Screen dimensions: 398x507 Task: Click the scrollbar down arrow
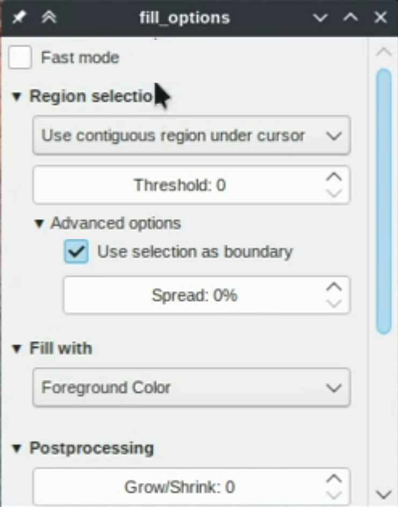click(383, 494)
